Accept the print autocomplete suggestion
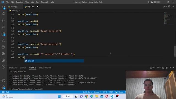The image size is (176, 99). tap(54, 61)
